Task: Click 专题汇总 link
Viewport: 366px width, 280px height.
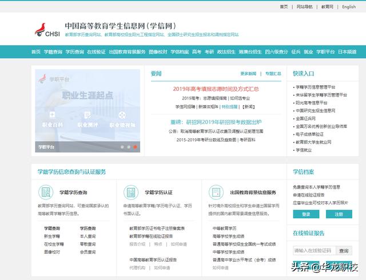Action: (x=273, y=74)
